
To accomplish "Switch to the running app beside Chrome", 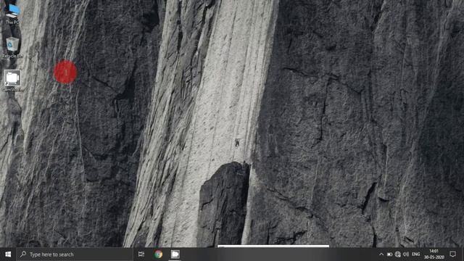I will click(x=175, y=254).
